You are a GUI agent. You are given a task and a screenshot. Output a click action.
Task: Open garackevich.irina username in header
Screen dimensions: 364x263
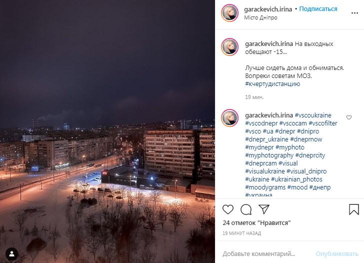coord(268,9)
